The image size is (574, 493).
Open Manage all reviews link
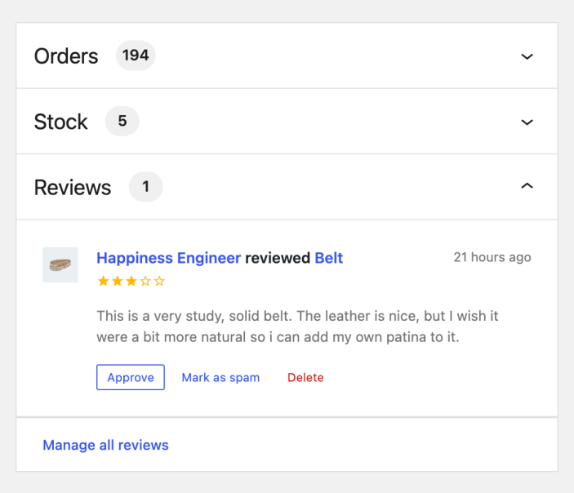pos(105,445)
